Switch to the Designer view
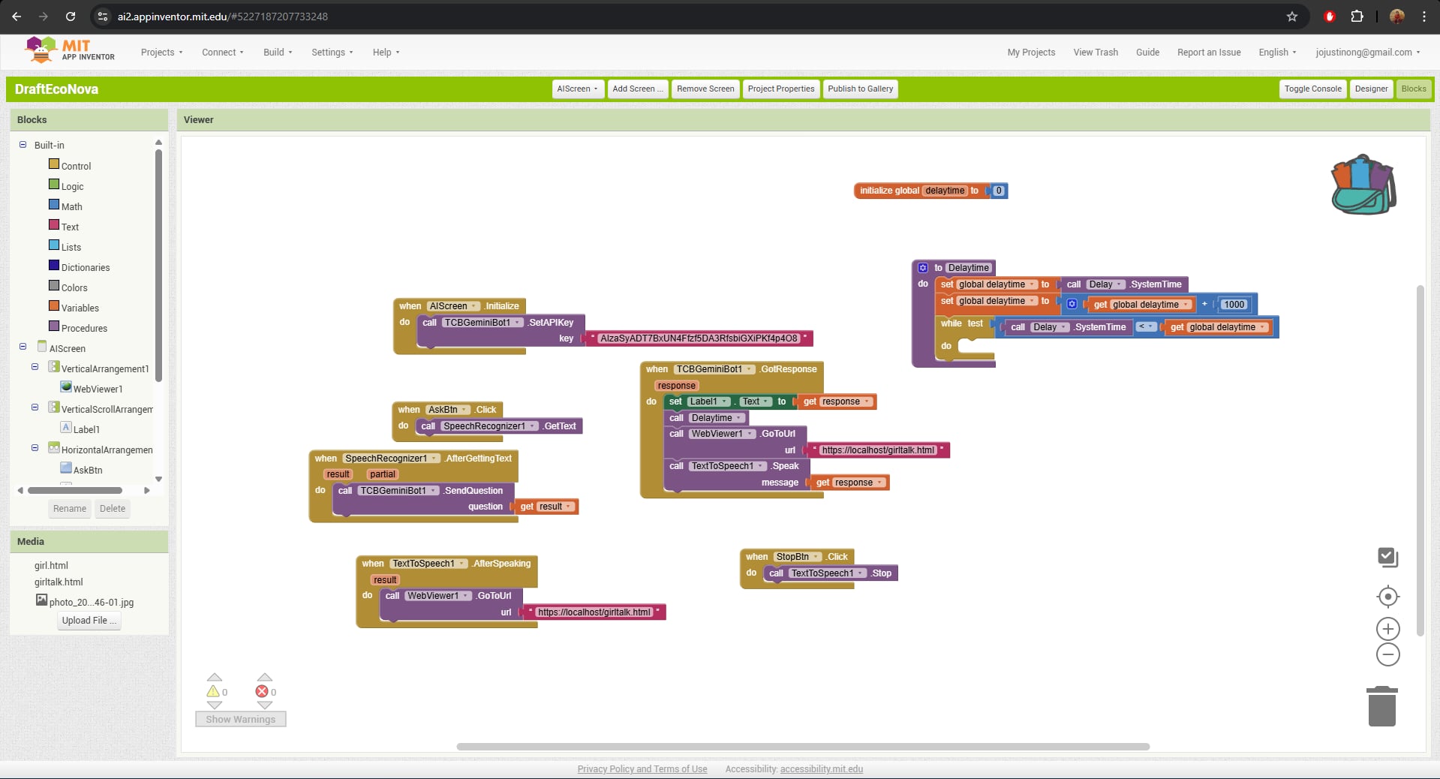This screenshot has height=779, width=1440. 1371,89
